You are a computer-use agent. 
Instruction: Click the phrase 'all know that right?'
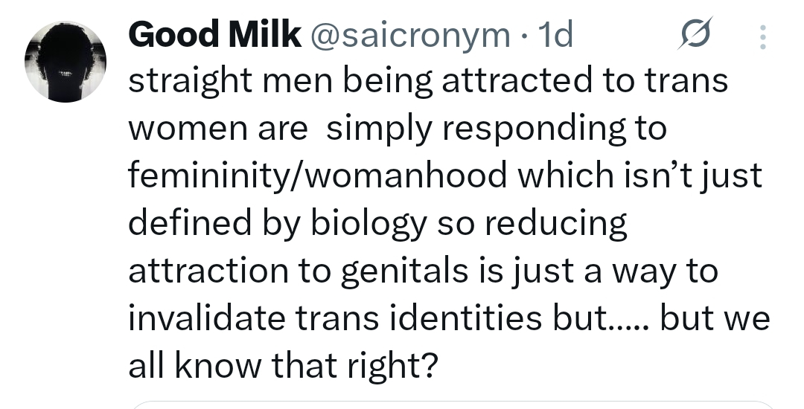click(282, 367)
